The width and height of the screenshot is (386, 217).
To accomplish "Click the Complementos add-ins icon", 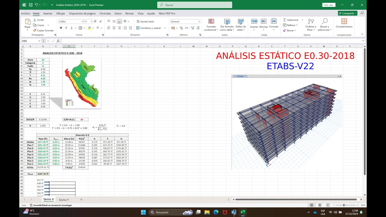I will [344, 21].
